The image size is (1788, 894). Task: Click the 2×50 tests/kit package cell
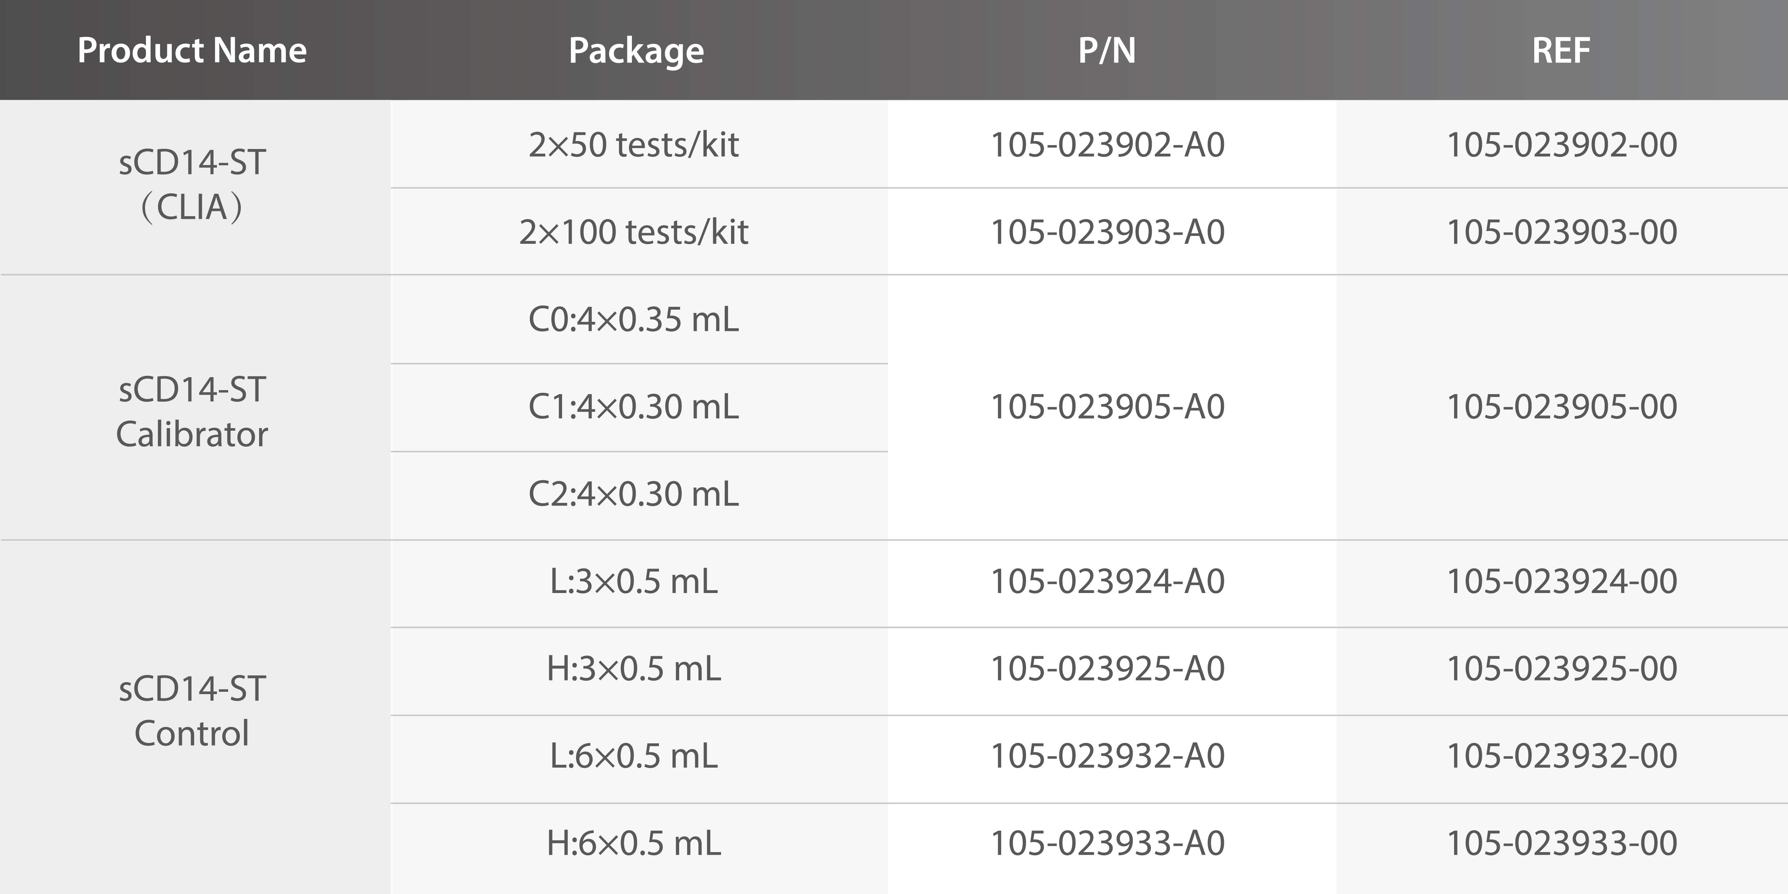pos(633,144)
